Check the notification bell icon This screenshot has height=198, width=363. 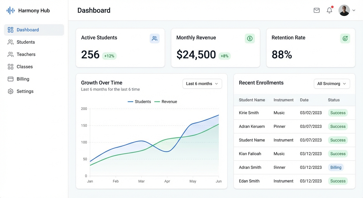coord(329,10)
